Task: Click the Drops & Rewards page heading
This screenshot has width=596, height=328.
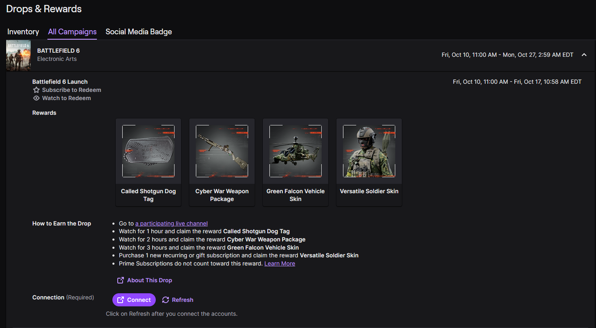Action: (x=44, y=9)
